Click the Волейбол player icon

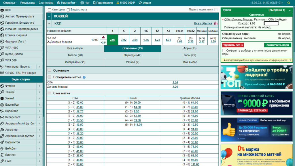2,111
